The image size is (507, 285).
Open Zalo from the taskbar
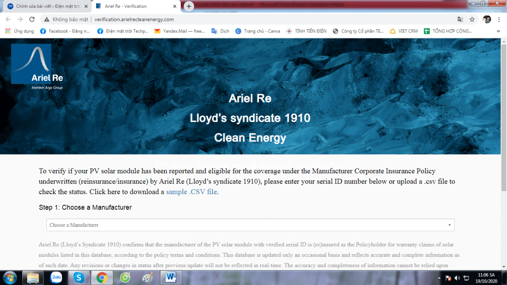[x=56, y=278]
